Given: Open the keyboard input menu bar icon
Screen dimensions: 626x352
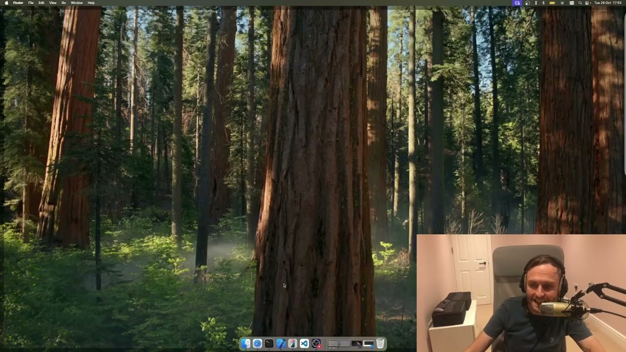Looking at the screenshot, I should 572,3.
